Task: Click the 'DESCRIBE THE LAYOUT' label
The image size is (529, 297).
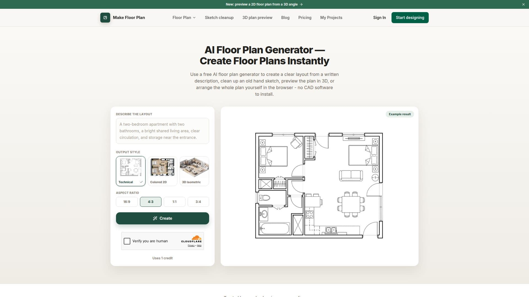Action: coord(134,114)
